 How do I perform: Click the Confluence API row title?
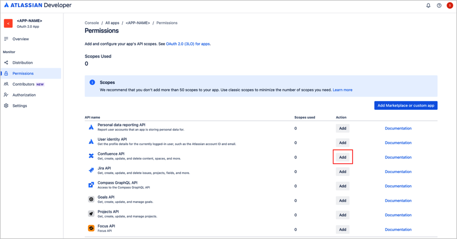point(111,154)
